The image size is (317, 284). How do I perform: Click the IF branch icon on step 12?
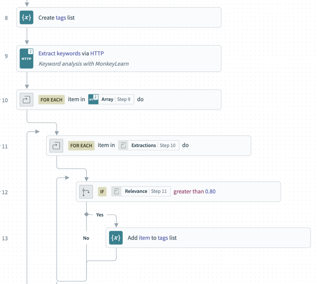86,191
